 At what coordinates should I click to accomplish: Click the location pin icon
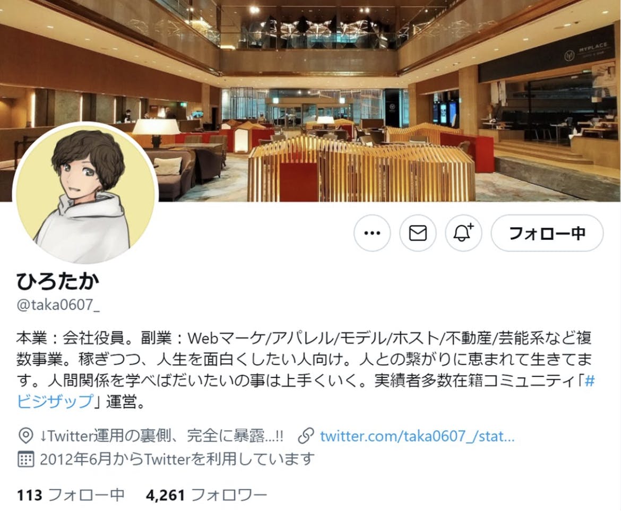(26, 436)
